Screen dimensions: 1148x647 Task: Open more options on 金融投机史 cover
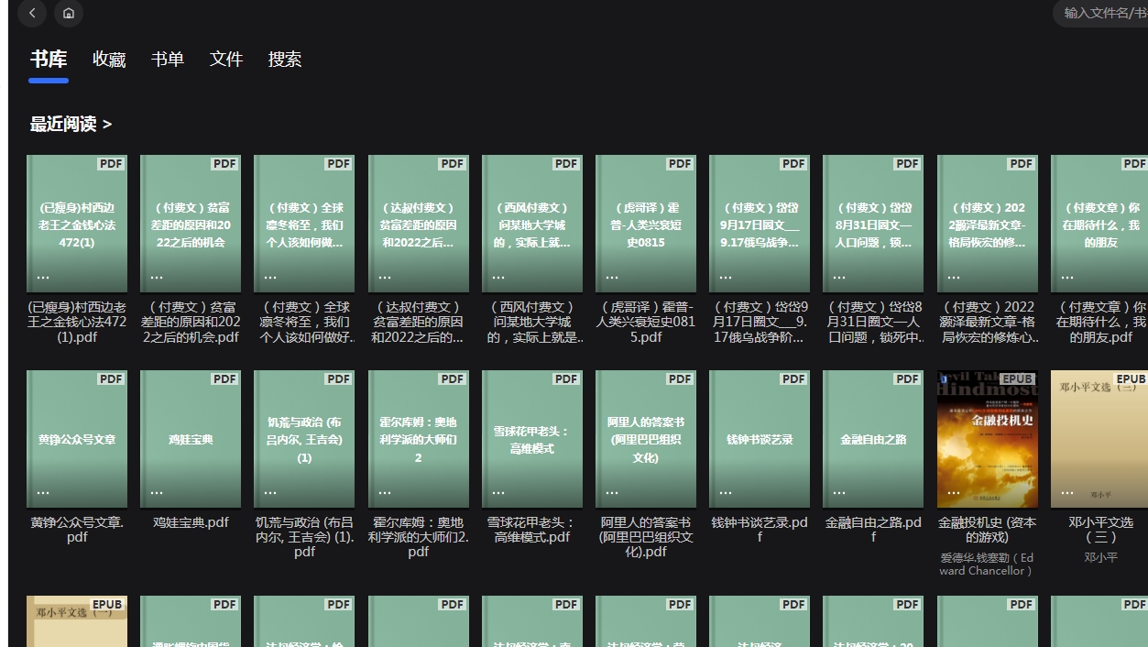954,493
